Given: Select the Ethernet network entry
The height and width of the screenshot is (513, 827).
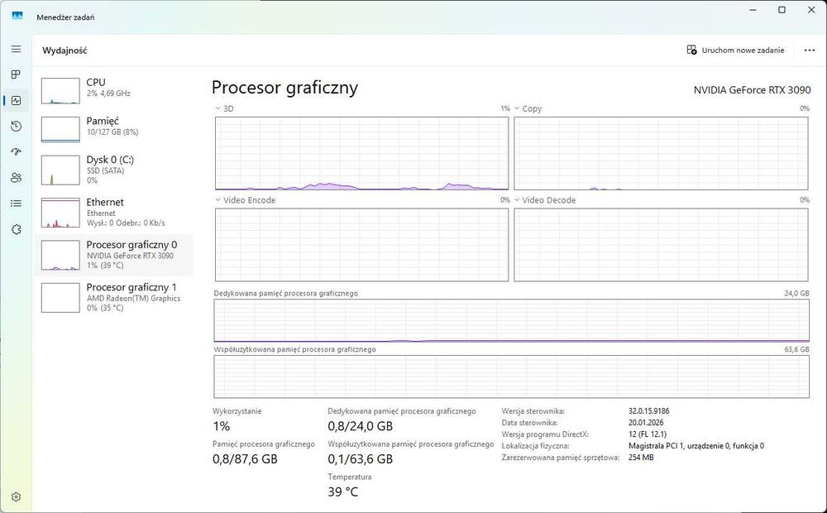Looking at the screenshot, I should pos(113,212).
